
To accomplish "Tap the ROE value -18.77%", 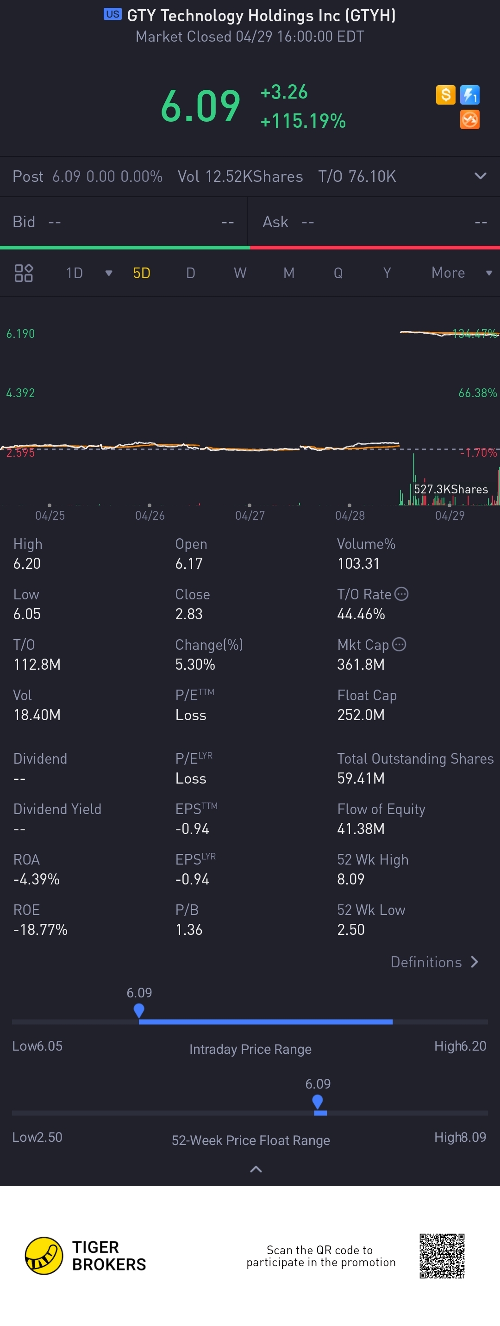I will point(40,930).
